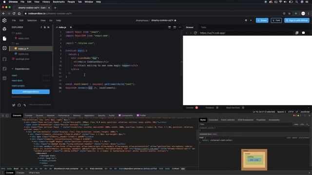Refresh the CodeSandbox preview browser
The height and width of the screenshot is (175, 312).
pos(195,33)
